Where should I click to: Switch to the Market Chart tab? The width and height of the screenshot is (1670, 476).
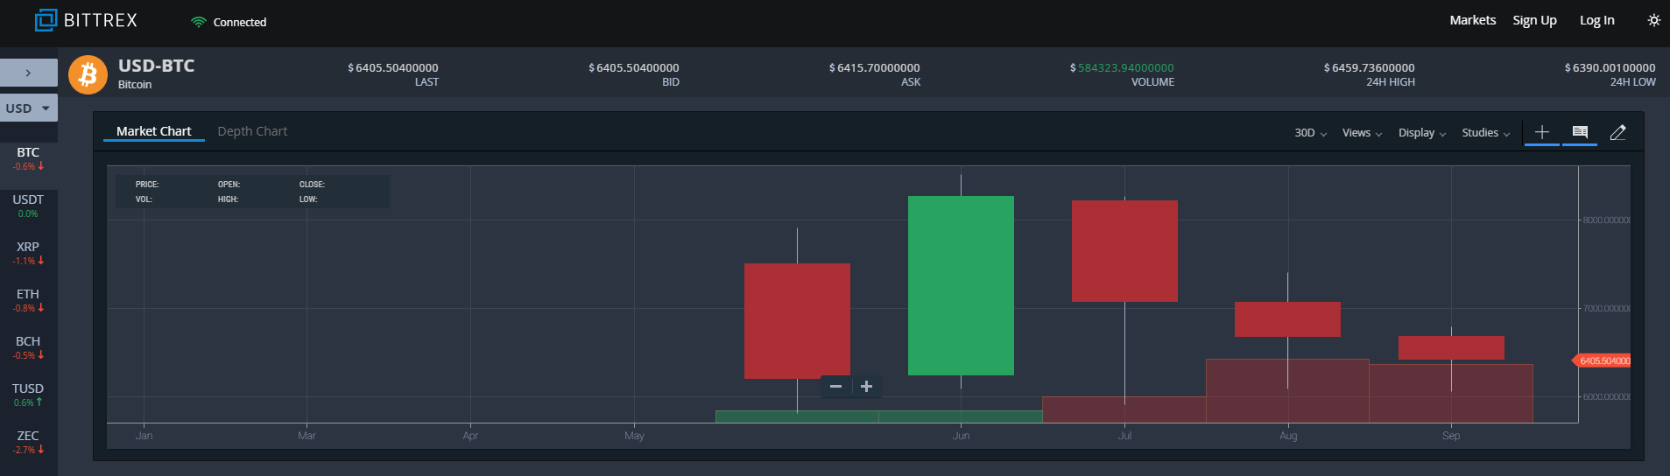[x=154, y=131]
